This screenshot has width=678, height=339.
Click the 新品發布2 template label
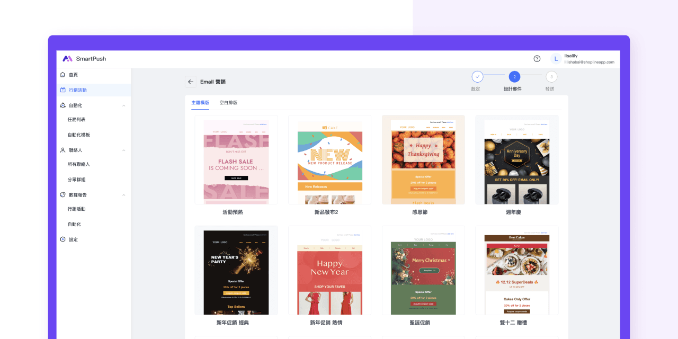coord(326,212)
